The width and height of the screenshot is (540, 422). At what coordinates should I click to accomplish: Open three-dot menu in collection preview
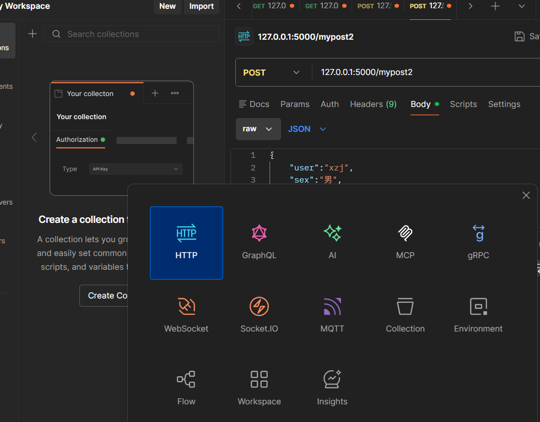(x=175, y=93)
